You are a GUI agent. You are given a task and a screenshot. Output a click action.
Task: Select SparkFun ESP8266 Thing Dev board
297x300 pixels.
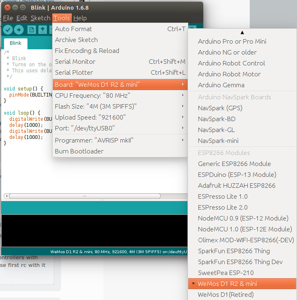242,262
